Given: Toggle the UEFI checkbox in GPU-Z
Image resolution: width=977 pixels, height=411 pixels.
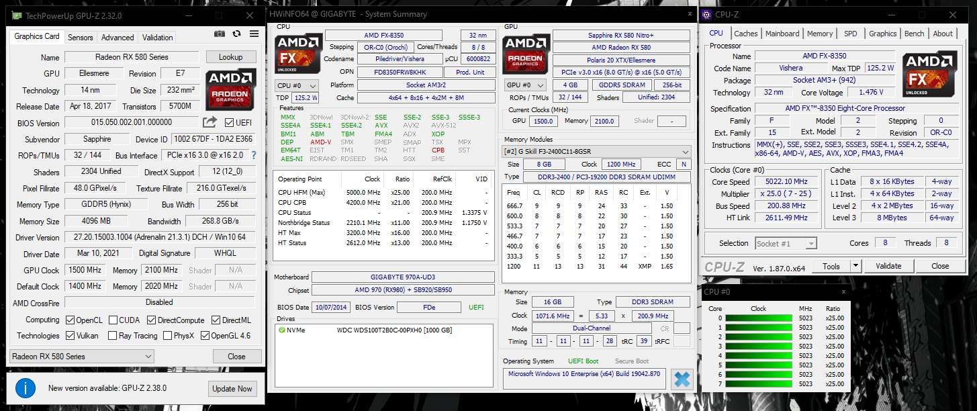Looking at the screenshot, I should pos(230,122).
